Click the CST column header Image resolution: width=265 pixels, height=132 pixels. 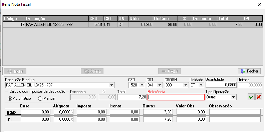(x=110, y=19)
